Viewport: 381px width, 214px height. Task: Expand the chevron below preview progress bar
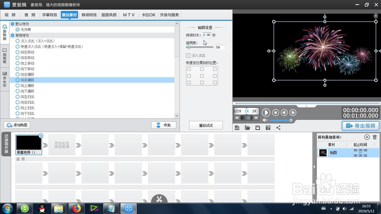tap(307, 106)
